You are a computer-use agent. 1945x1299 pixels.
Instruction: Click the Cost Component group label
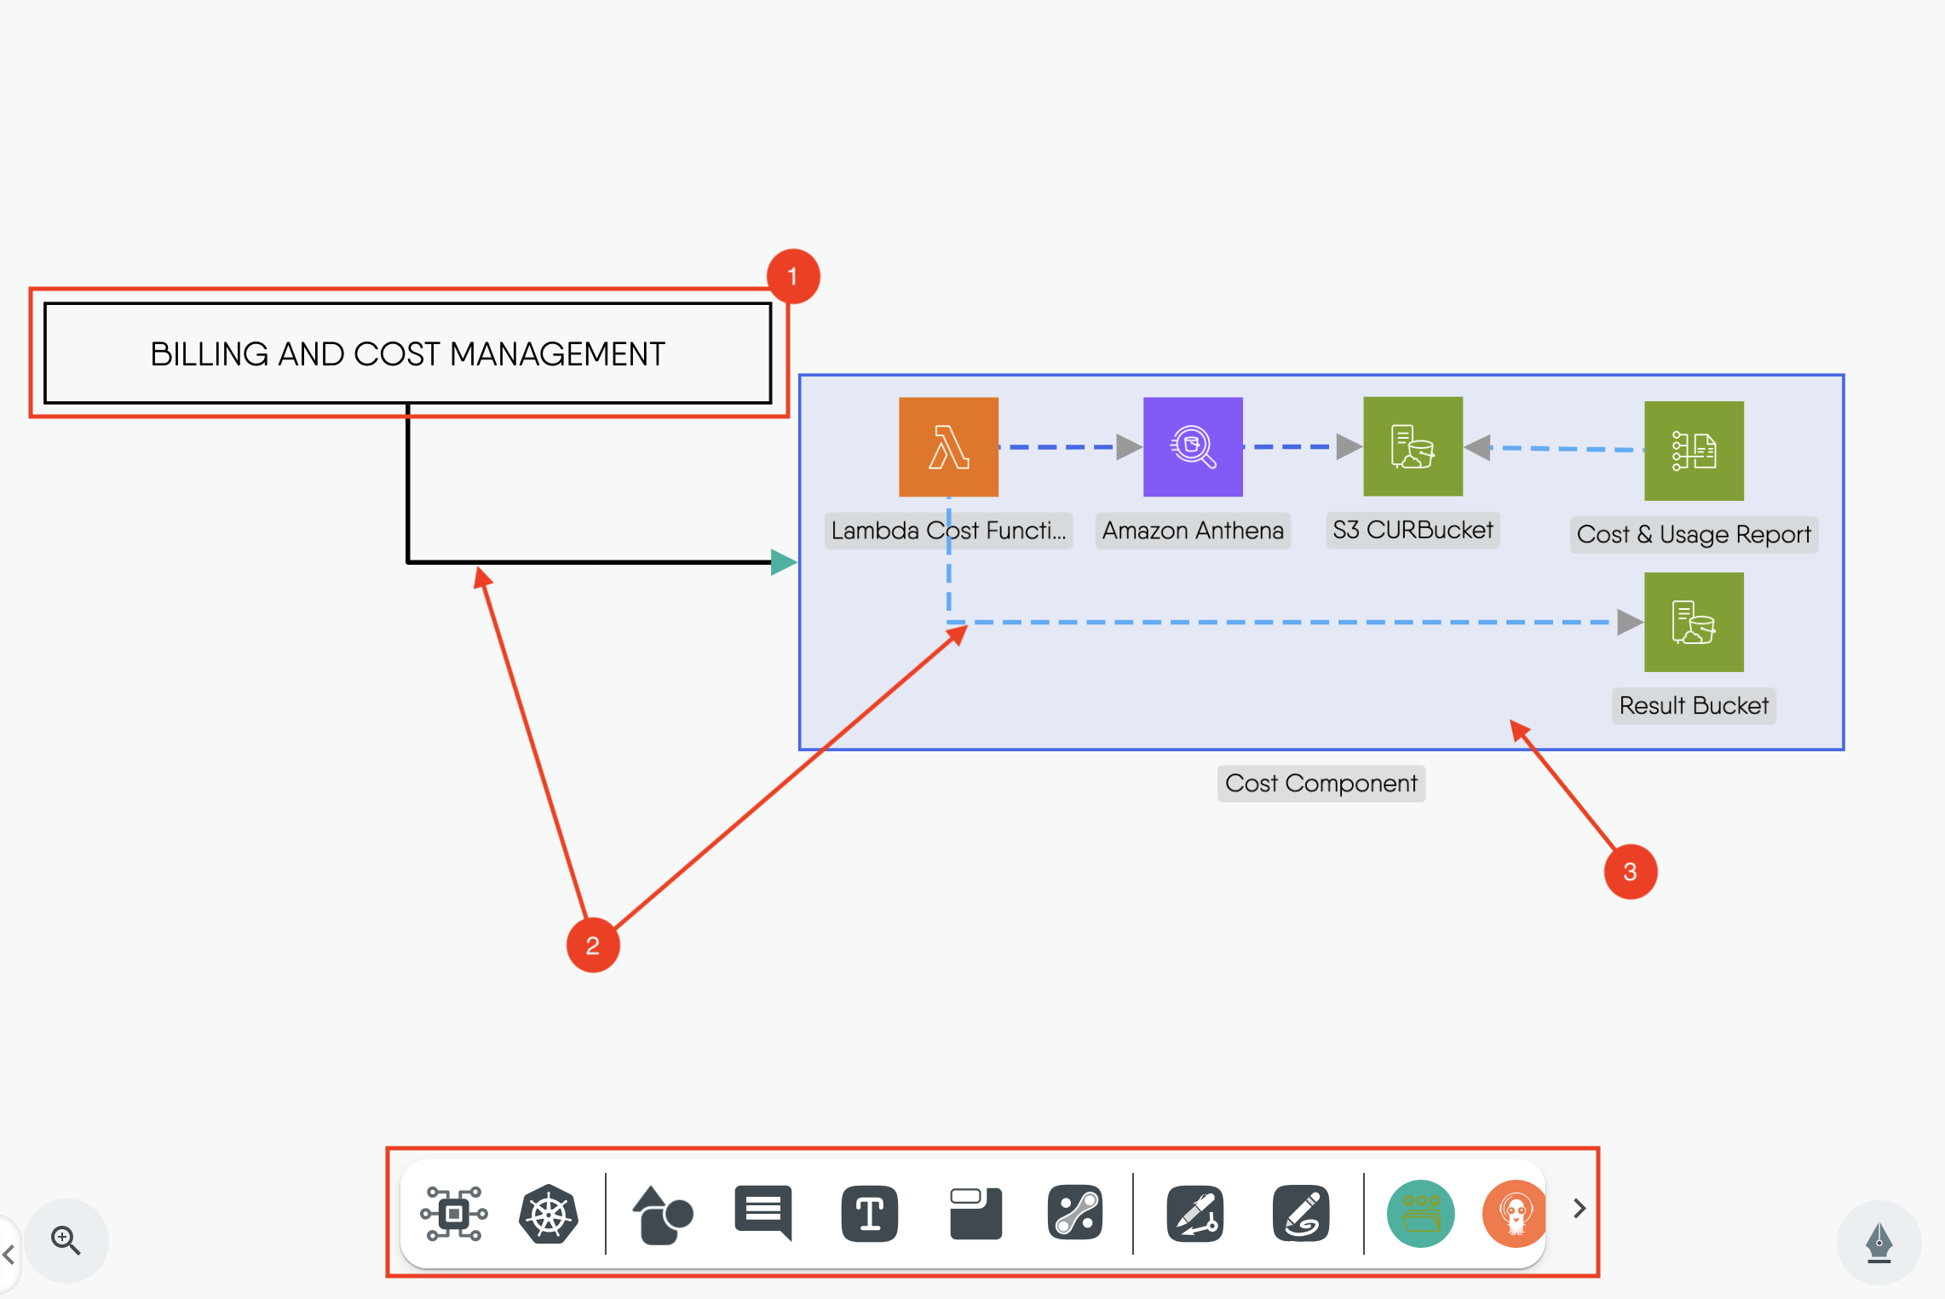point(1321,783)
